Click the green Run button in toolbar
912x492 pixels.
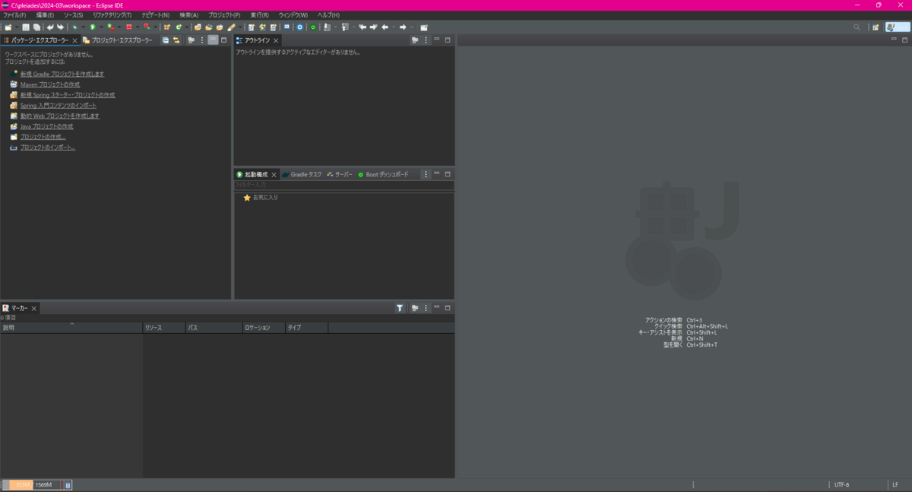[x=92, y=27]
